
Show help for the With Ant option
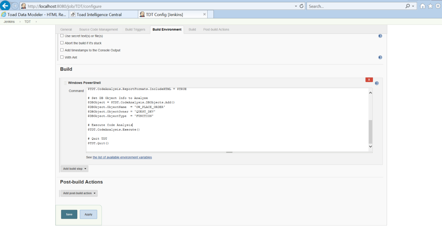[x=380, y=57]
